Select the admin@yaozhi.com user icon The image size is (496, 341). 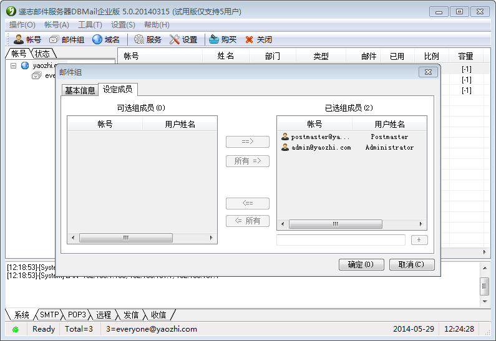coord(285,147)
